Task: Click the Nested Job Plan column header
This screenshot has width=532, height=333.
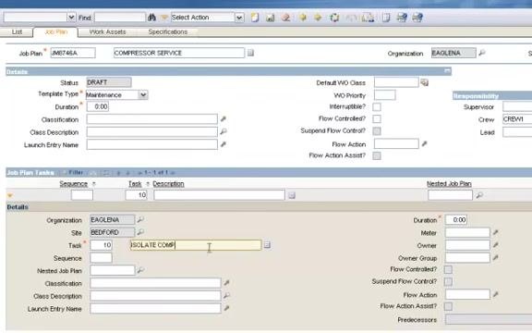Action: pos(449,184)
